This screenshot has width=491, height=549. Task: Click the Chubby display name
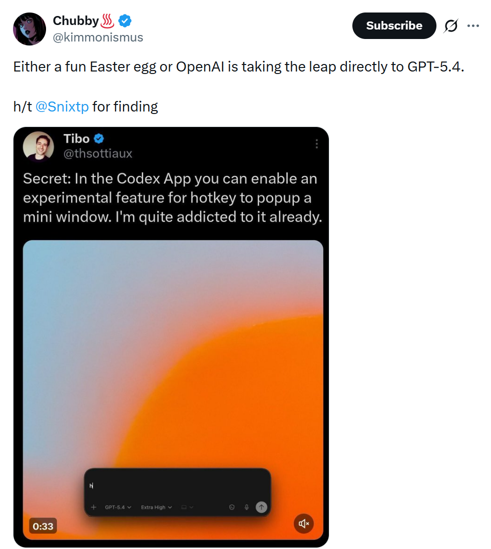tap(76, 20)
